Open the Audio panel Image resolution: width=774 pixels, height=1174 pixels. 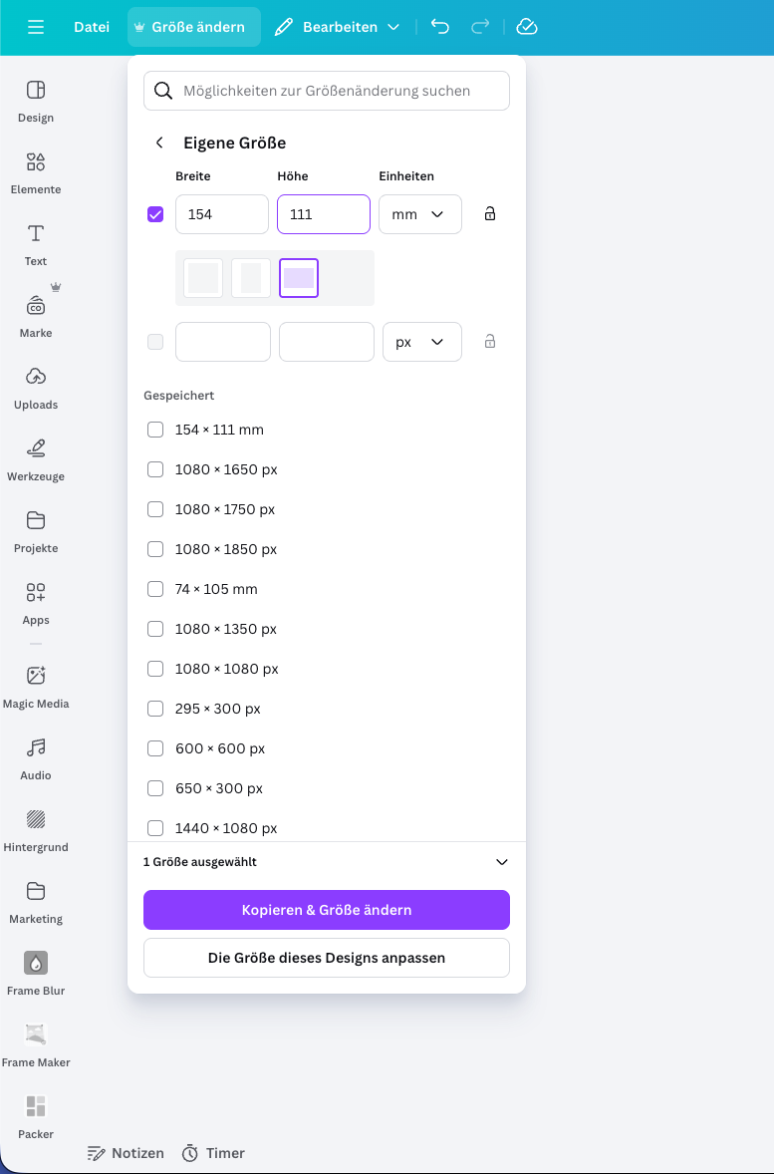tap(35, 757)
